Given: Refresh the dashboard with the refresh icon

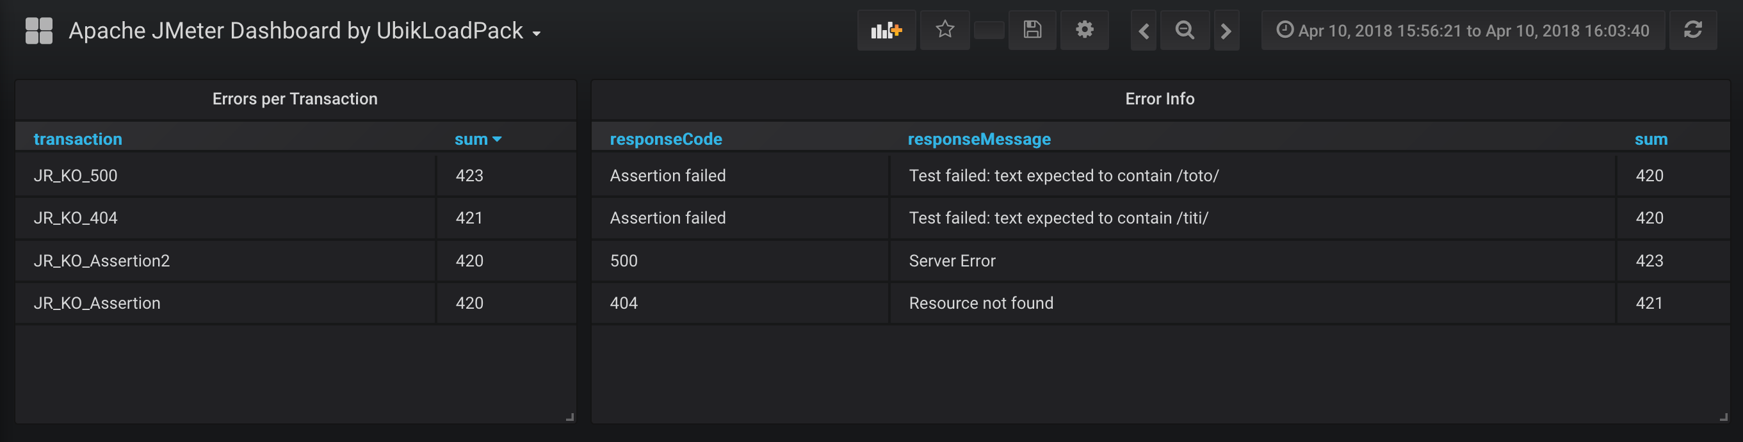Looking at the screenshot, I should 1692,31.
